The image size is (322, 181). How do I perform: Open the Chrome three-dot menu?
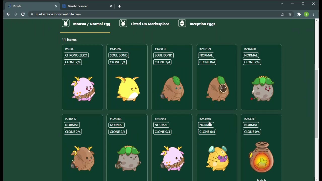click(x=314, y=14)
